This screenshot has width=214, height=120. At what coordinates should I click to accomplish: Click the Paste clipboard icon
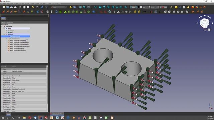click(28, 7)
